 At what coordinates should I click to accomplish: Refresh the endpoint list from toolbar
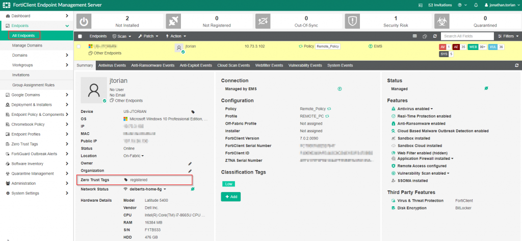[x=434, y=36]
